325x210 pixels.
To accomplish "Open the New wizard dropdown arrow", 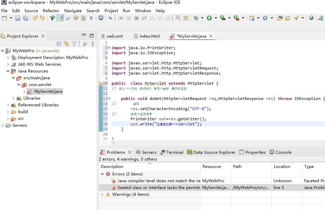I will (x=11, y=18).
